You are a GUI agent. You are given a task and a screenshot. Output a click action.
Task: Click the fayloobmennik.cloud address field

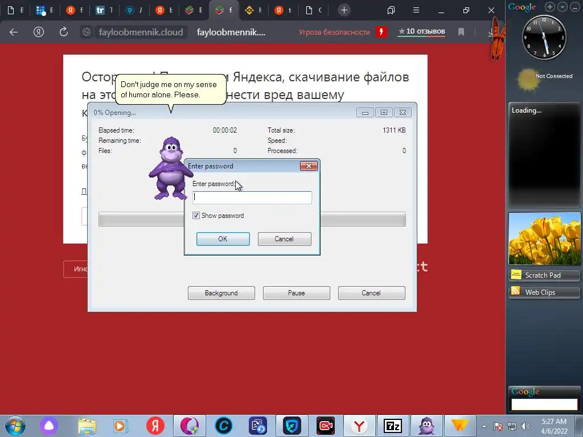click(x=141, y=32)
